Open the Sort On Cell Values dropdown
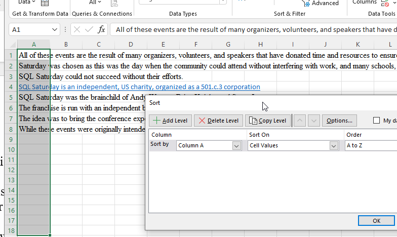Image resolution: width=397 pixels, height=237 pixels. point(334,146)
